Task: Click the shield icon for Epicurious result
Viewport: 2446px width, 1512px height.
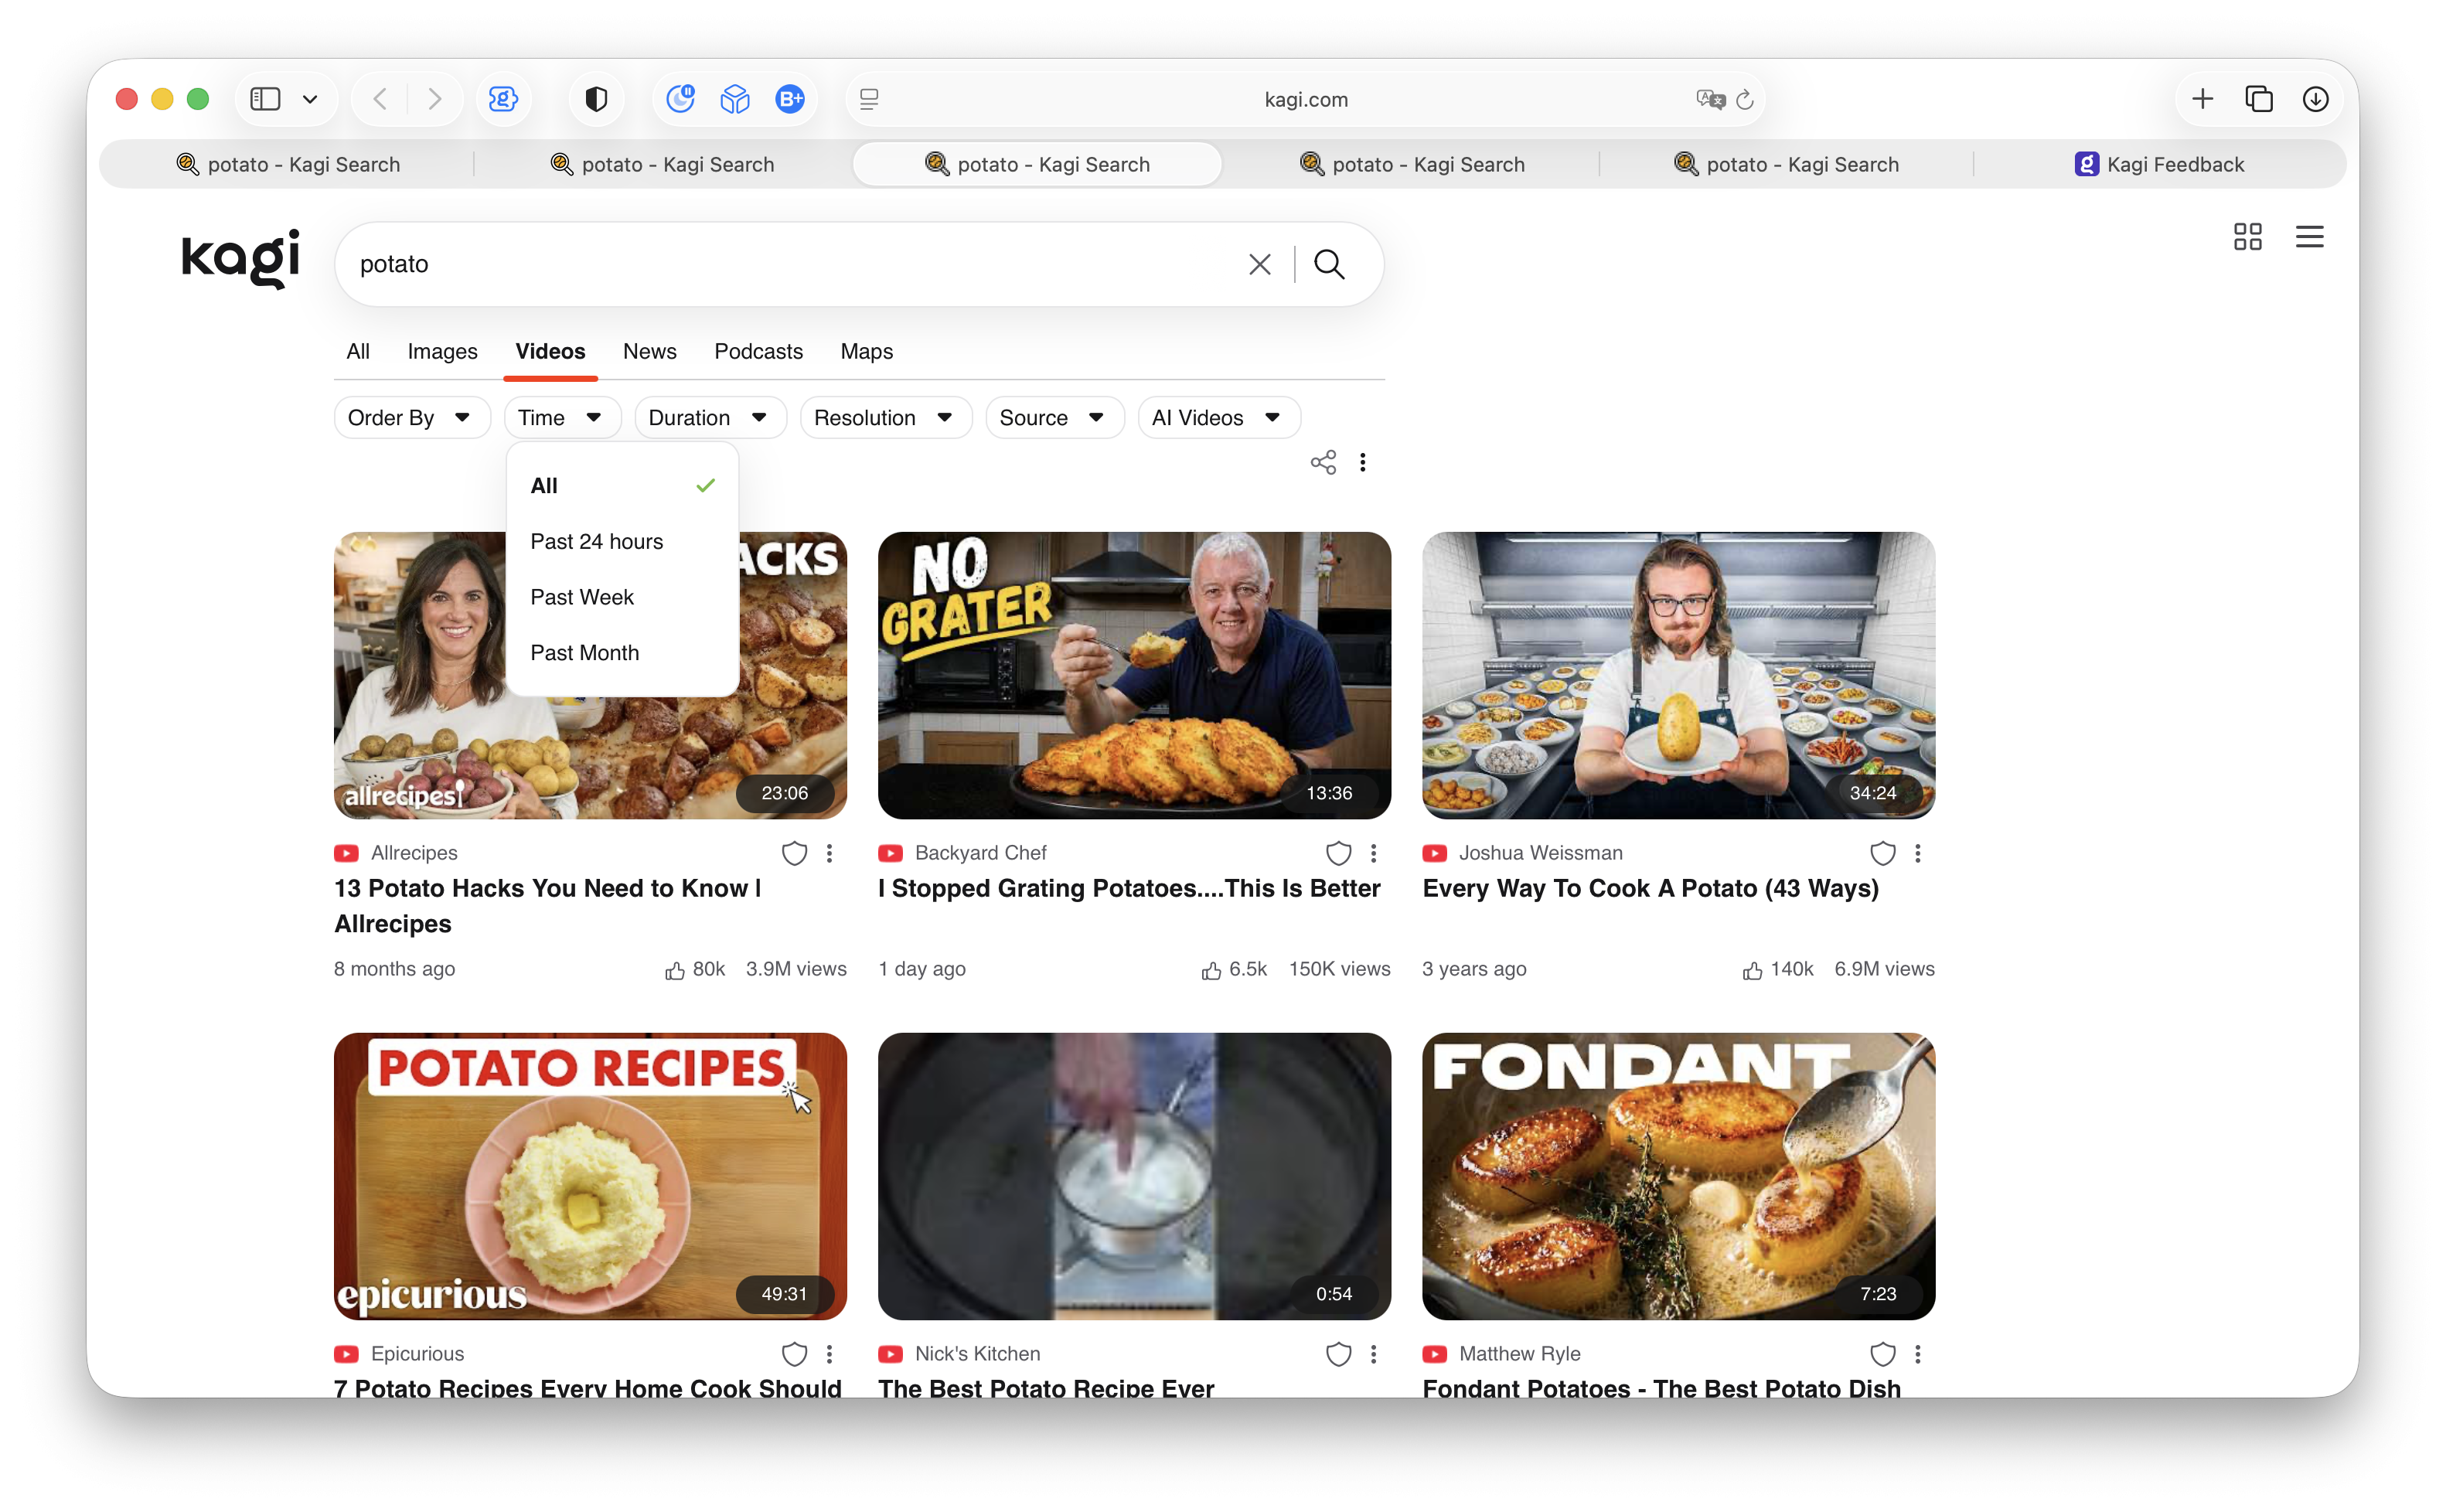Action: (794, 1354)
